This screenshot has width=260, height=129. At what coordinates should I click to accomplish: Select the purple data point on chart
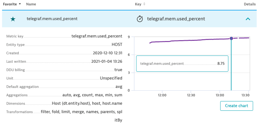[231, 38]
